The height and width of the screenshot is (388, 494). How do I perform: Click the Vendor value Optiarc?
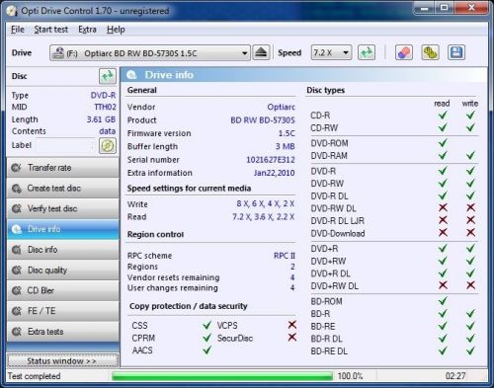(281, 107)
